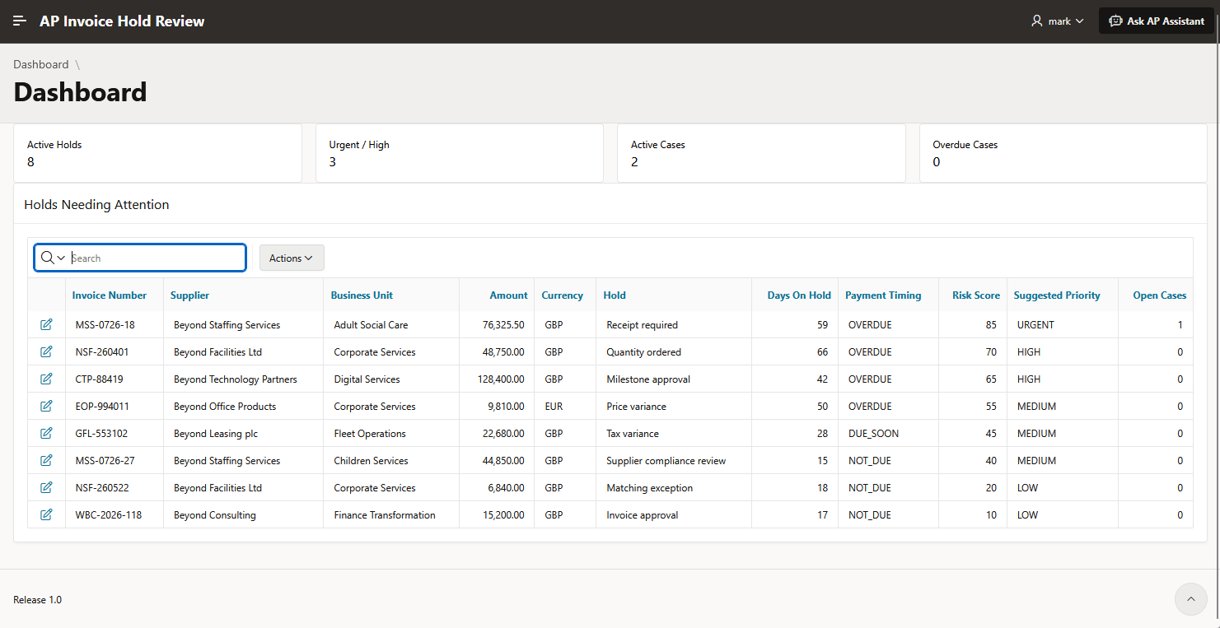Viewport: 1220px width, 628px height.
Task: Open the hamburger navigation menu icon
Action: (x=20, y=21)
